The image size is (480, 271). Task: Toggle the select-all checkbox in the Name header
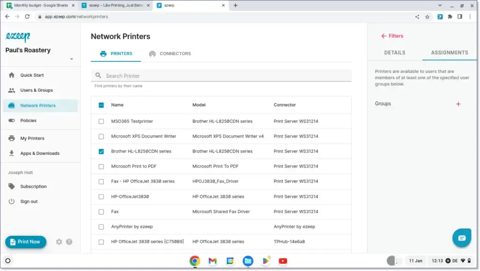101,105
